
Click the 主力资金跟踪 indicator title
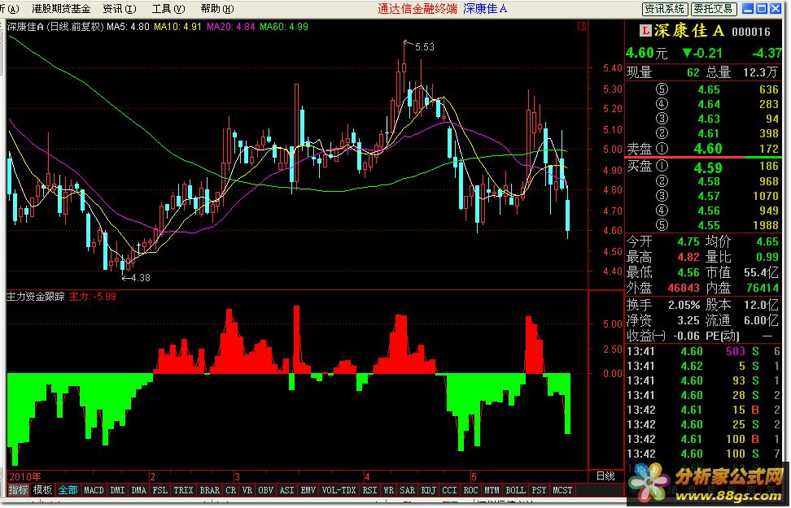[x=35, y=297]
